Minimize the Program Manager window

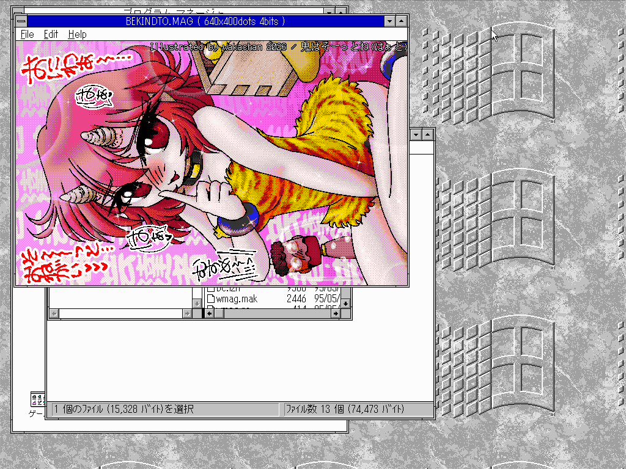pyautogui.click(x=330, y=11)
